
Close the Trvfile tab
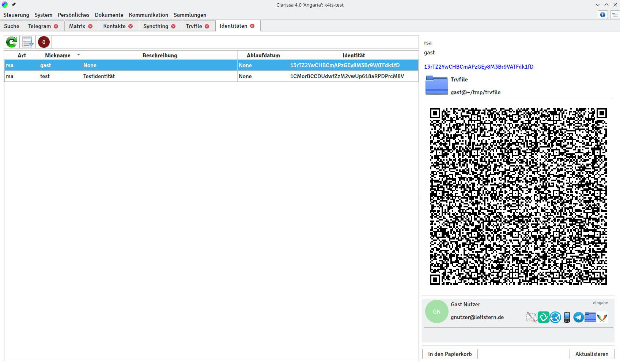[x=207, y=26]
